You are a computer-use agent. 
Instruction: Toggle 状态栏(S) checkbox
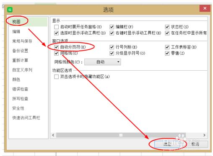tap(167, 27)
